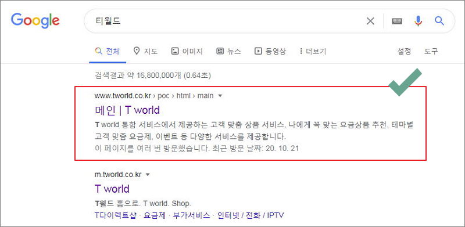Open 설정 search settings

pos(404,51)
